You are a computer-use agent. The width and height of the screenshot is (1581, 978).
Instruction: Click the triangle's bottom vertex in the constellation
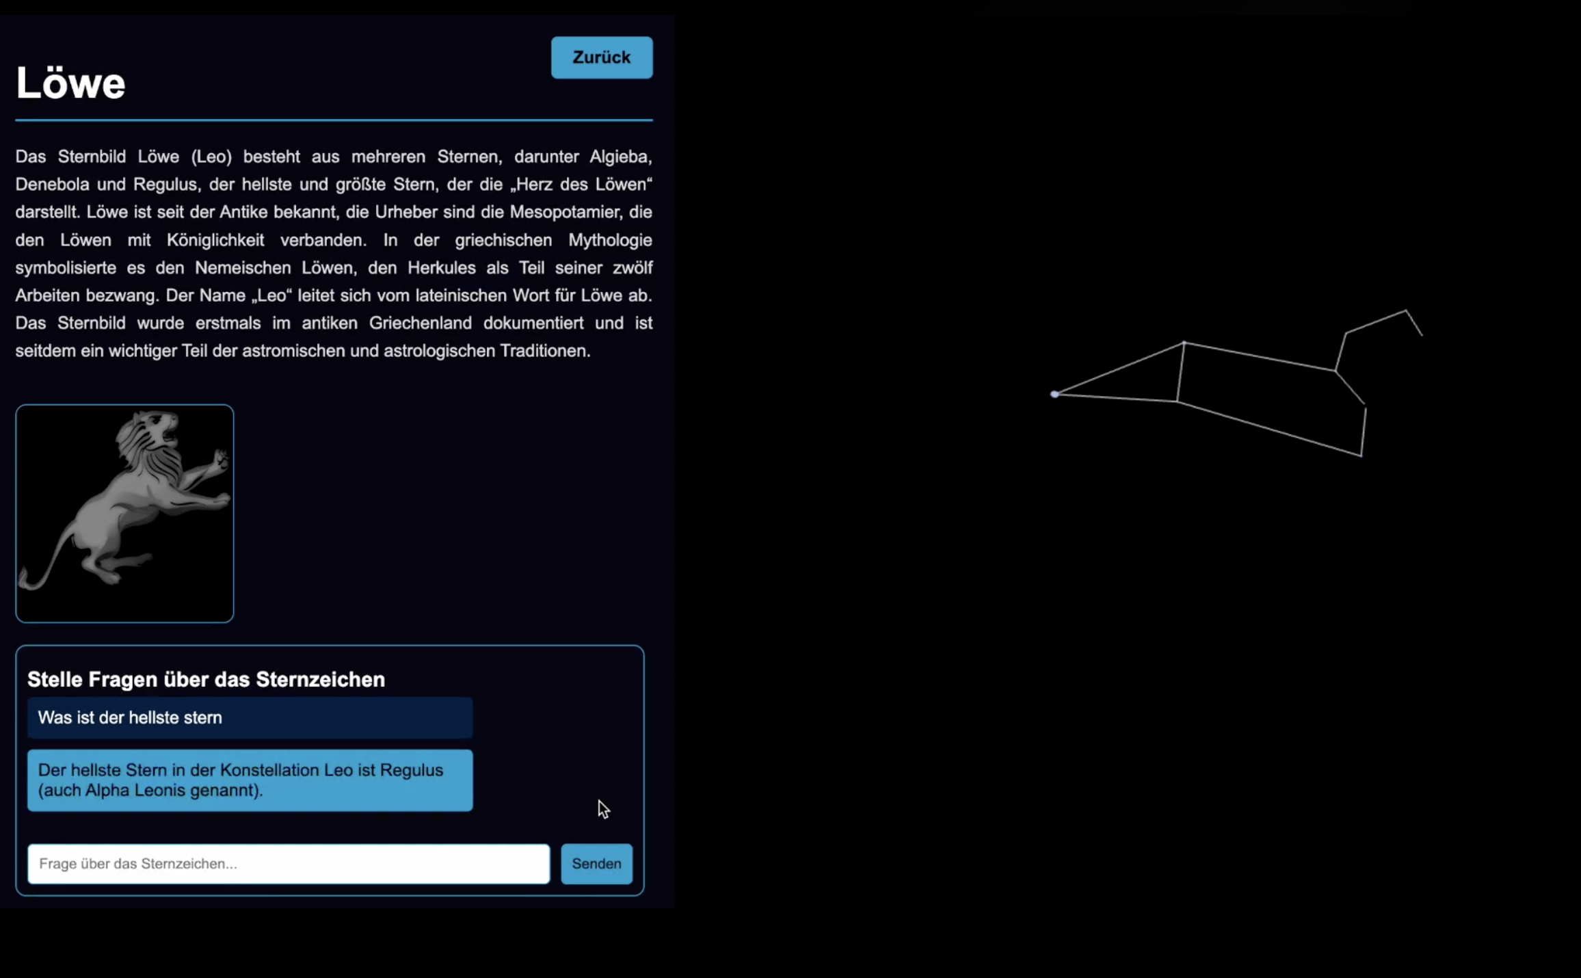[1177, 401]
